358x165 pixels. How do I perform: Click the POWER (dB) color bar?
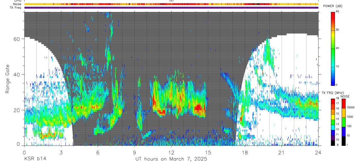click(x=333, y=48)
